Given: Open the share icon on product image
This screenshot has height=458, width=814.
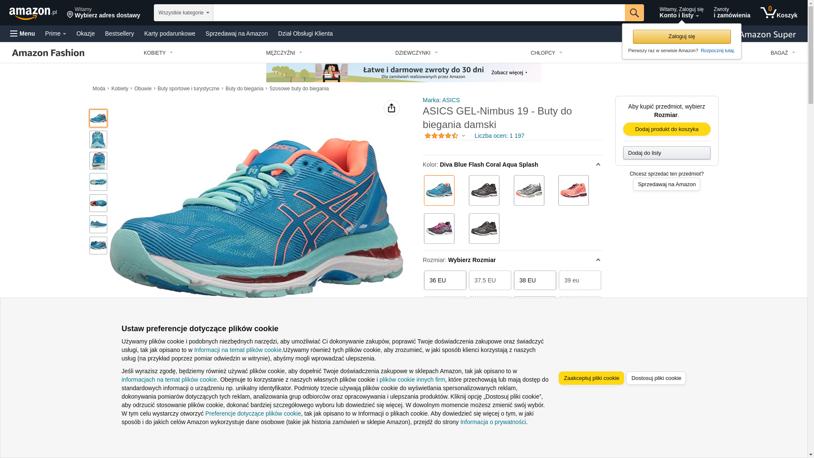Looking at the screenshot, I should [391, 108].
